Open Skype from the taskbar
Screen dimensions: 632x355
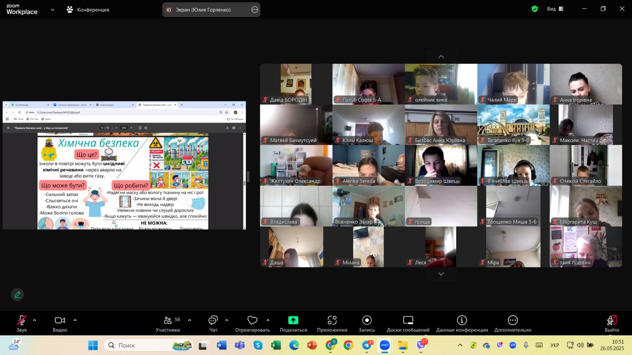258,346
